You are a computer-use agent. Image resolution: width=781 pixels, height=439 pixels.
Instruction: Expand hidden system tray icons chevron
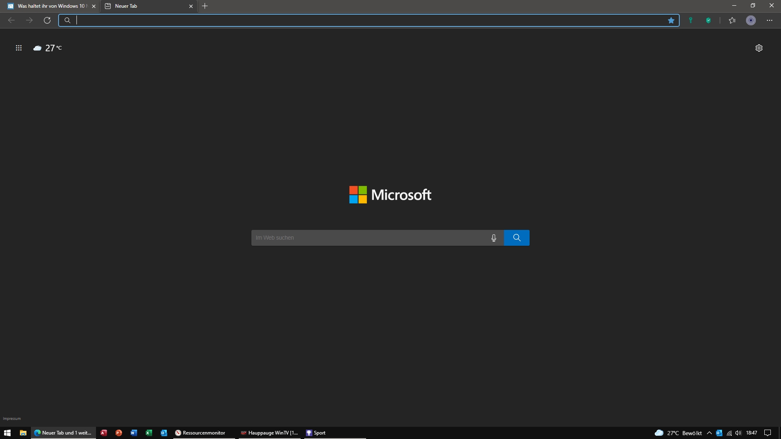[709, 433]
